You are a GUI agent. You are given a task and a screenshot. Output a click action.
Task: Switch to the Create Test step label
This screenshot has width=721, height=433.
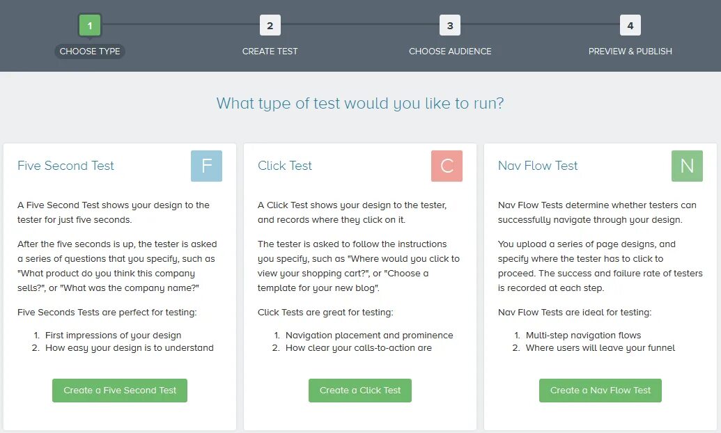[x=270, y=51]
